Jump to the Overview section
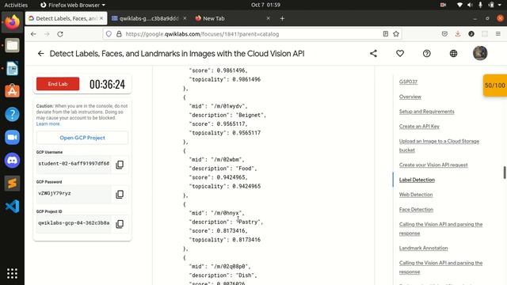This screenshot has height=285, width=507. (410, 97)
